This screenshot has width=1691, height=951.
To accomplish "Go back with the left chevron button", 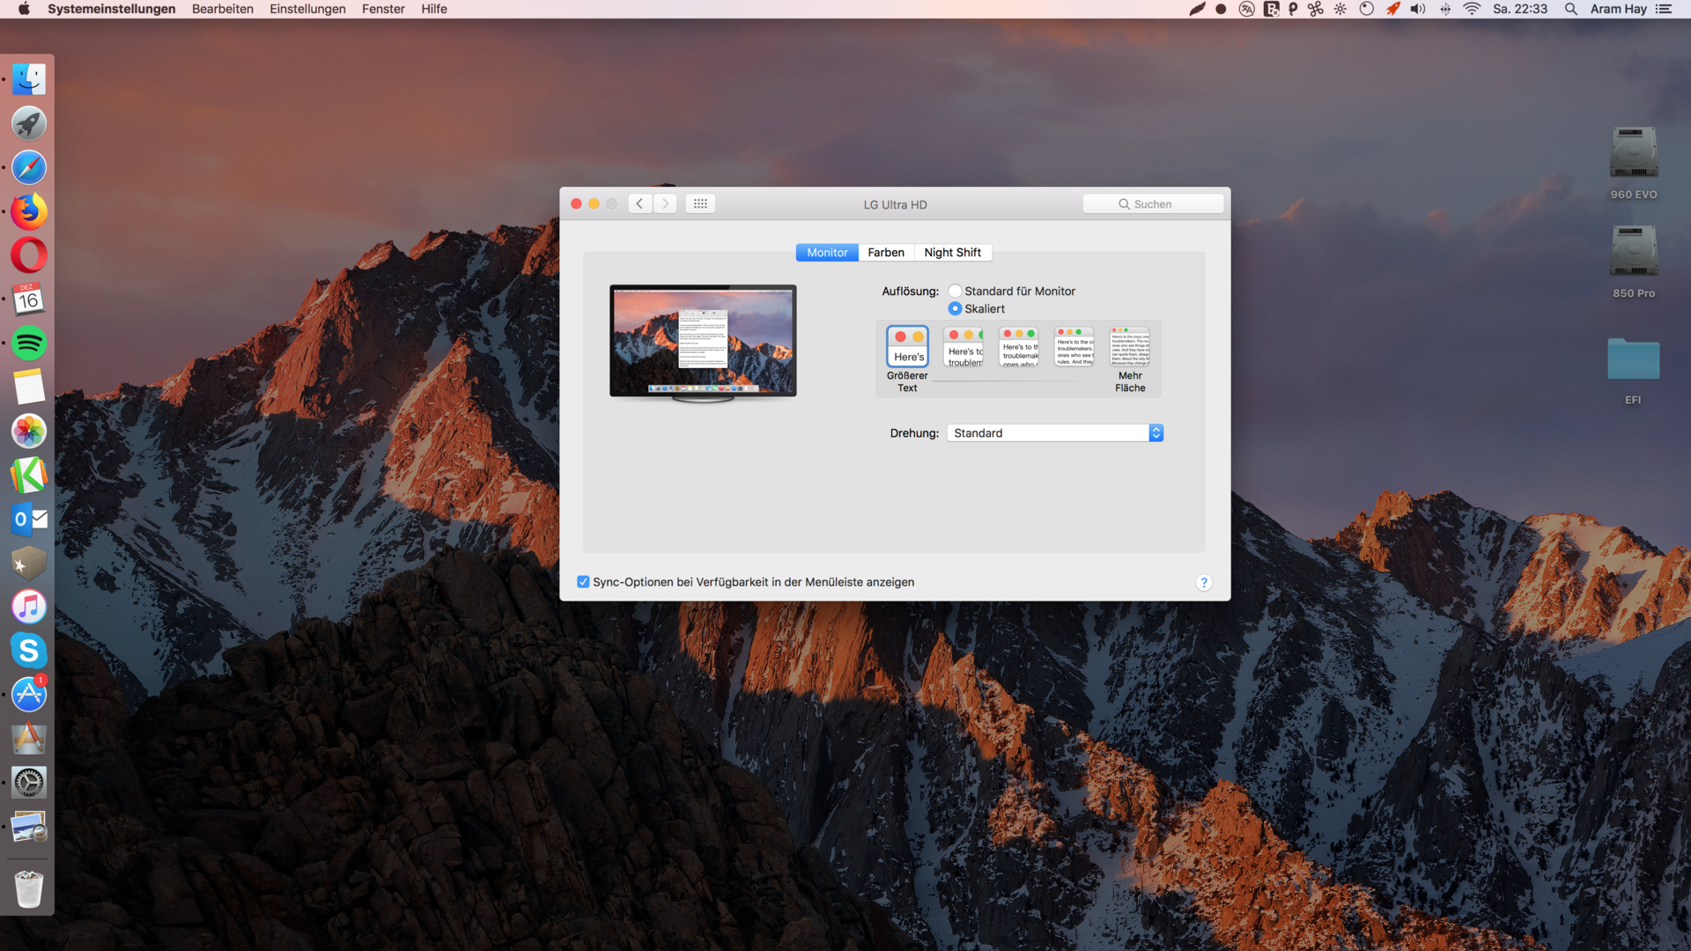I will pos(640,203).
